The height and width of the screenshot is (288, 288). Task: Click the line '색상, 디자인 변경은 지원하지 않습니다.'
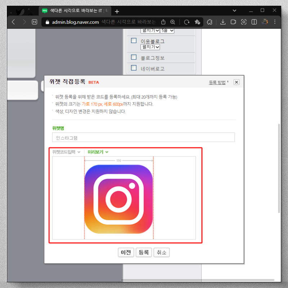pos(90,111)
